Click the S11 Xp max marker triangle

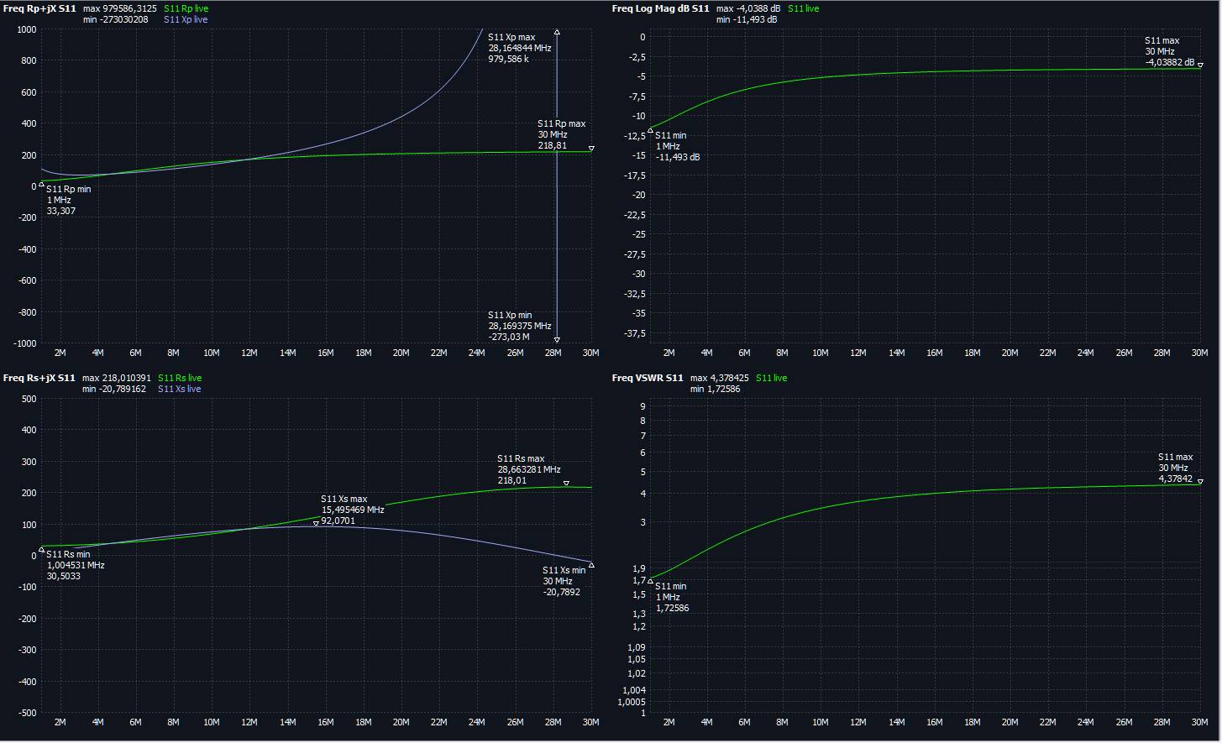pos(557,32)
